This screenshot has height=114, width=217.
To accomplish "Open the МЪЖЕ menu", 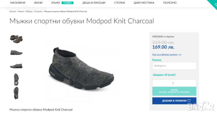I will [x=56, y=3].
